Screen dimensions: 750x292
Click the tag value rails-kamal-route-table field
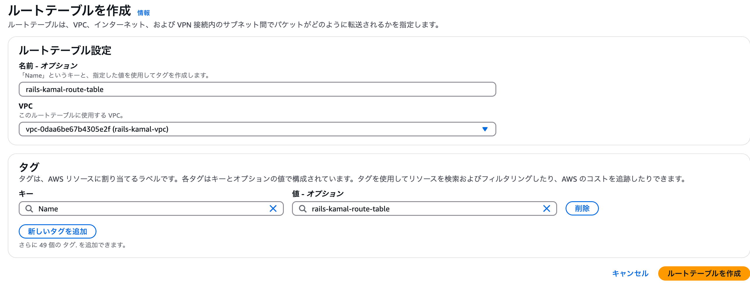click(x=424, y=208)
